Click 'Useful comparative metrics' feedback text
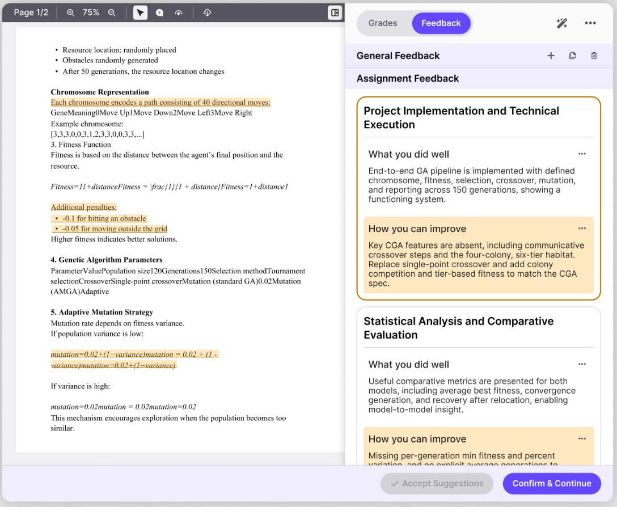The width and height of the screenshot is (617, 507). tap(472, 395)
